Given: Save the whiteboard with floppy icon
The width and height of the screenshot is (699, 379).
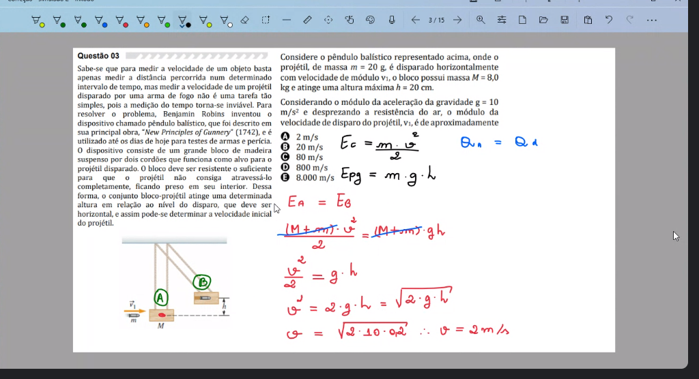Looking at the screenshot, I should pyautogui.click(x=565, y=20).
